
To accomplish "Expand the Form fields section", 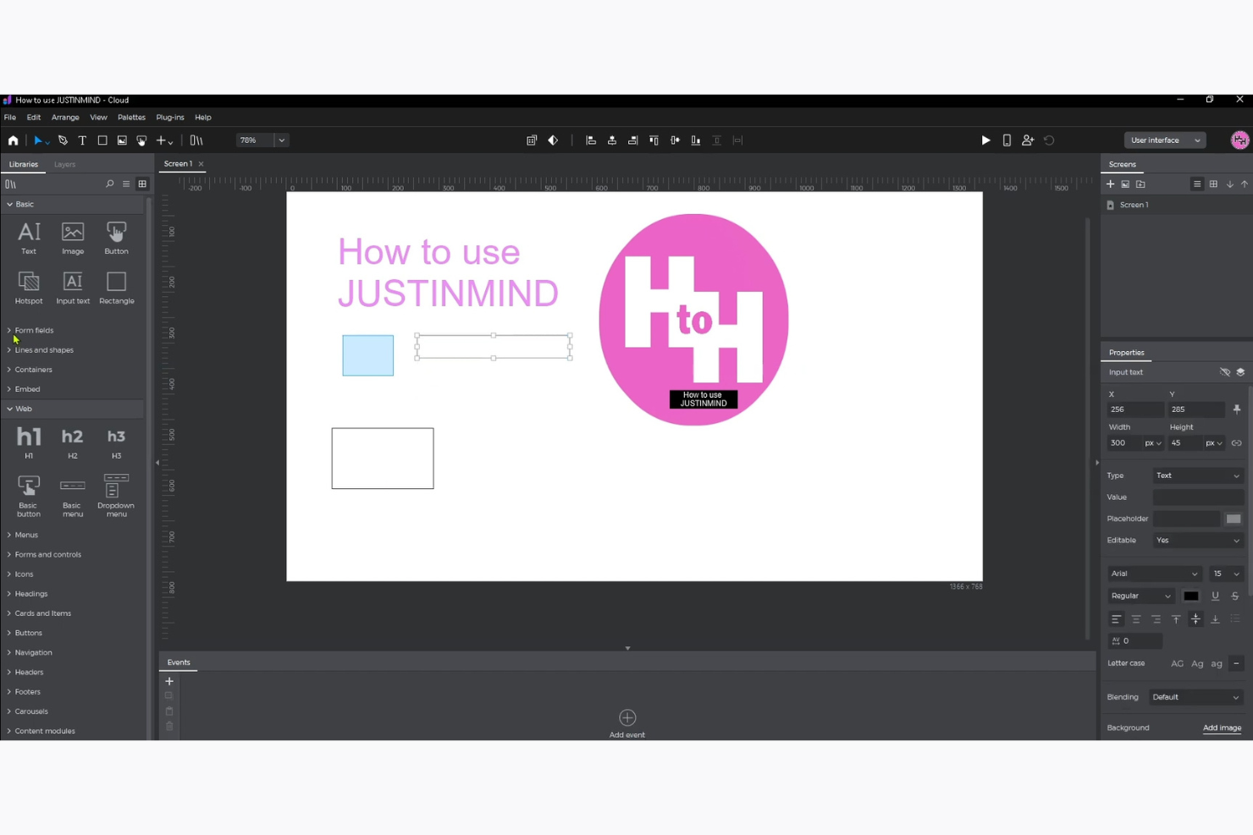I will pyautogui.click(x=30, y=331).
